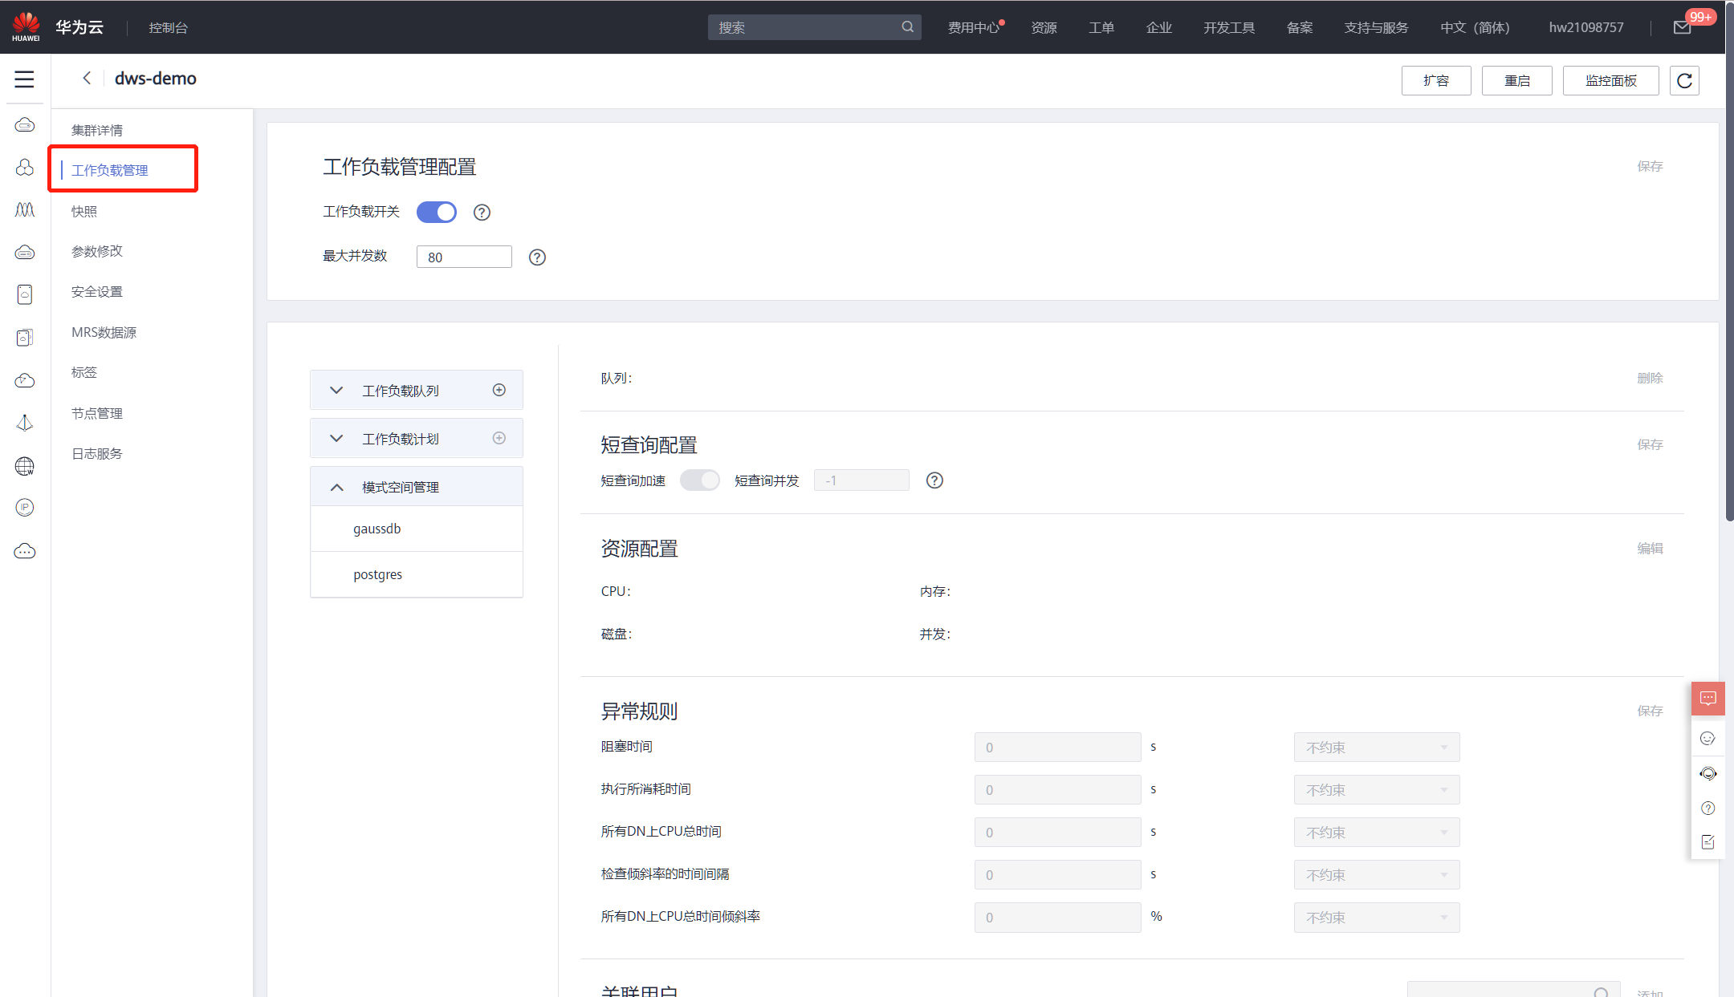Click the back arrow beside dws-demo
The width and height of the screenshot is (1734, 997).
tap(87, 78)
